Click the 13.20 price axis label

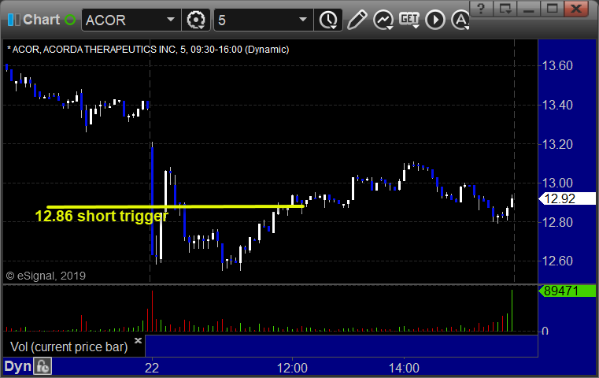tap(557, 144)
